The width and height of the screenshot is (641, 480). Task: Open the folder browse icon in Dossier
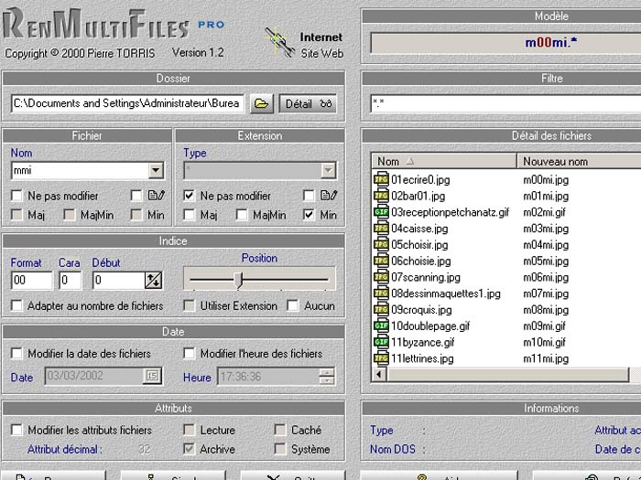262,103
